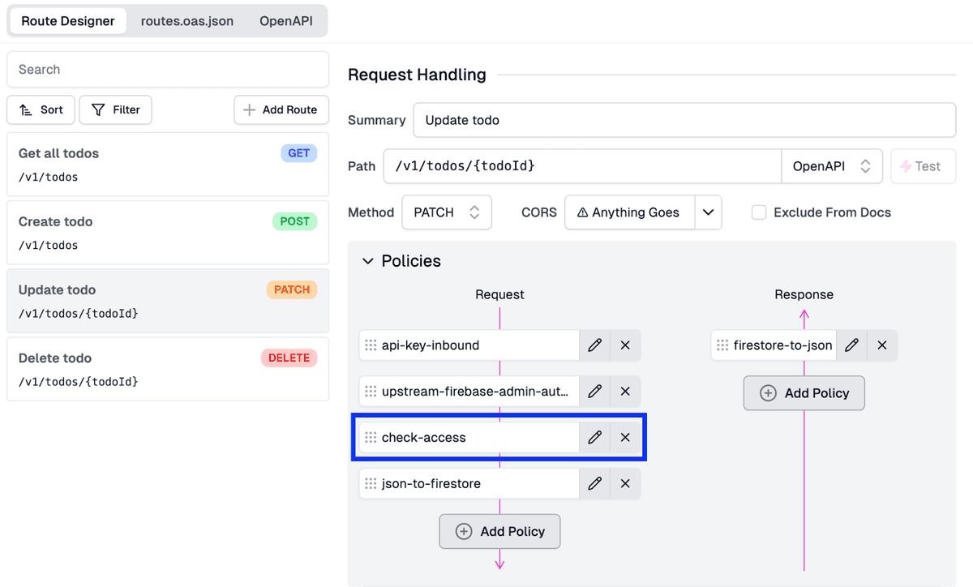Open route sorting options

(41, 109)
